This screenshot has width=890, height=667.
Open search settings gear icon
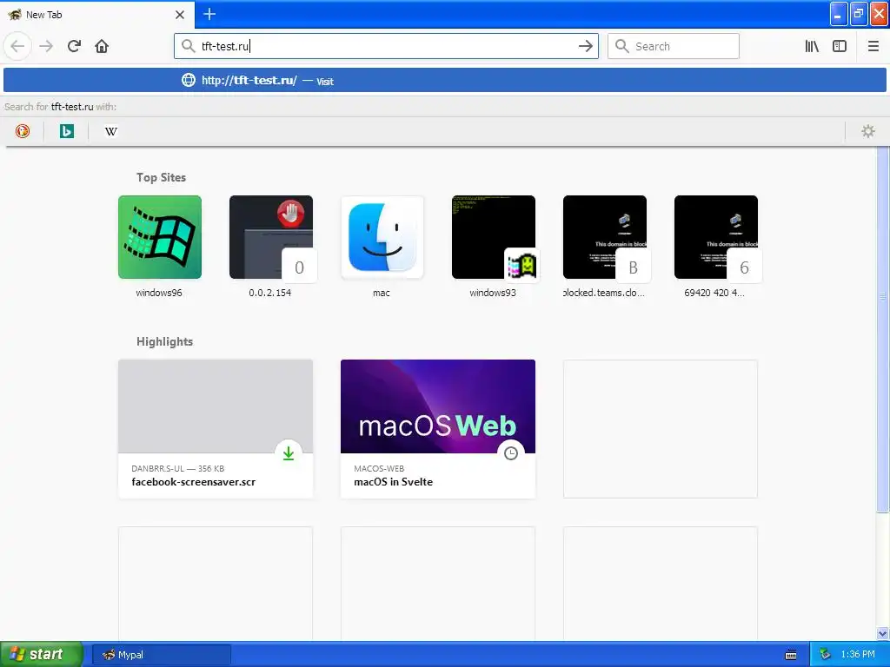[868, 131]
